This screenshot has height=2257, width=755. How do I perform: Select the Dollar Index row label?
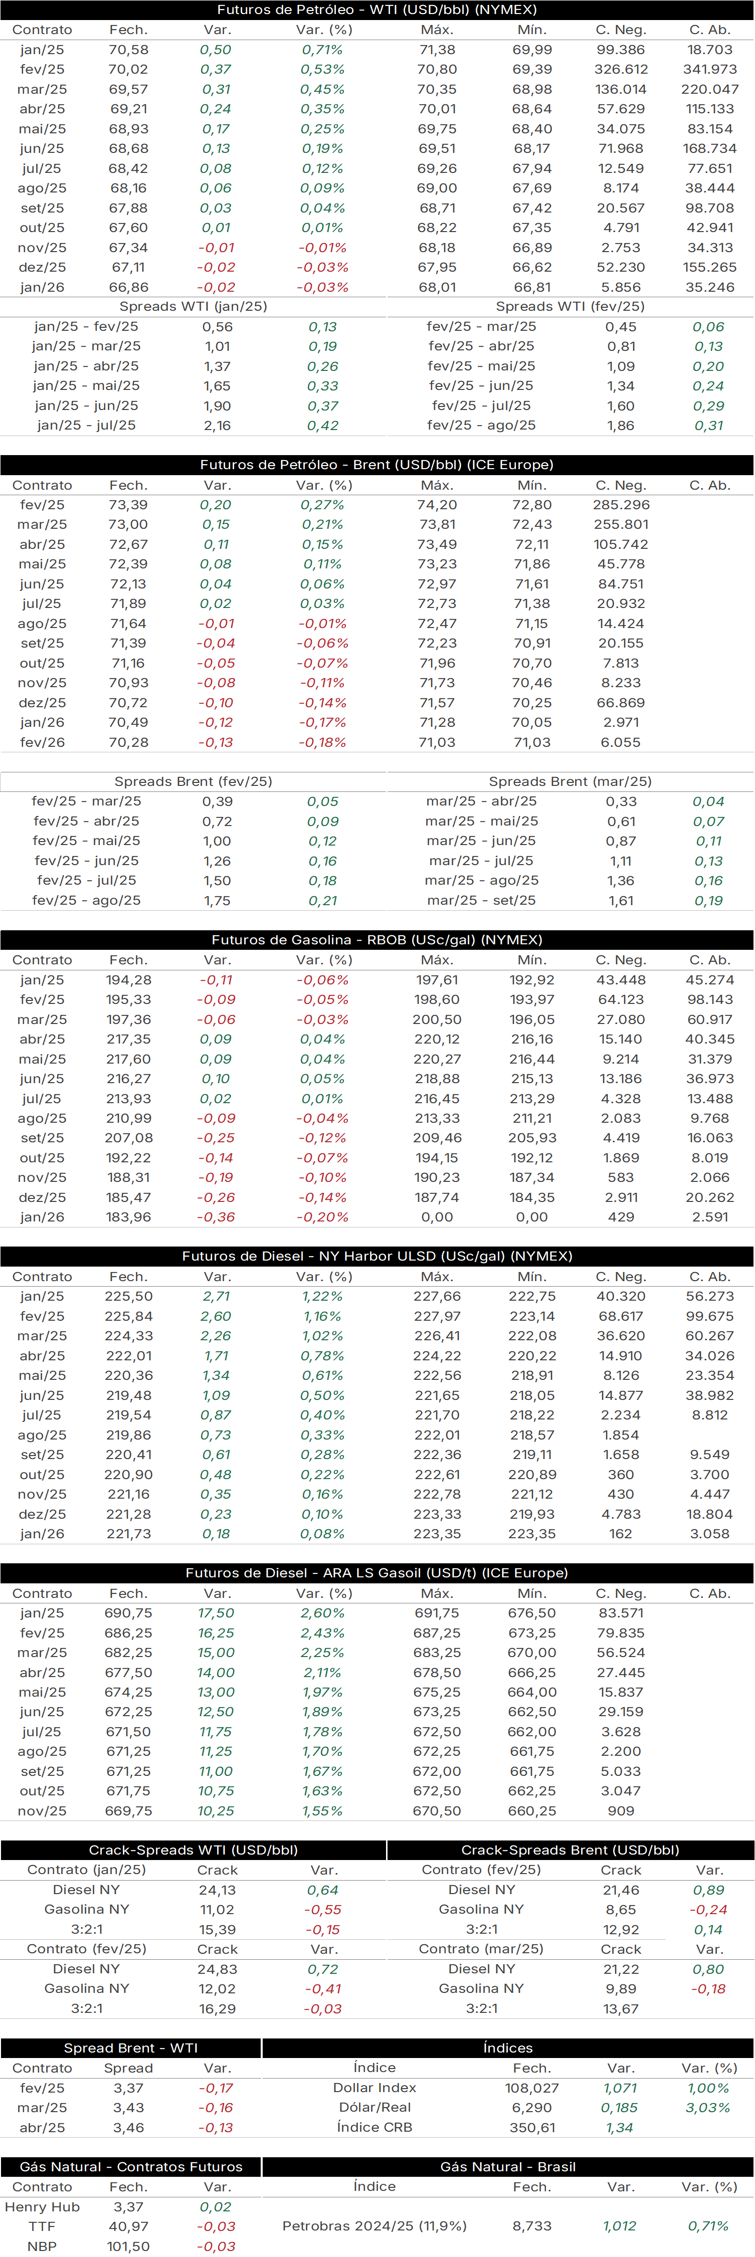tap(375, 2088)
